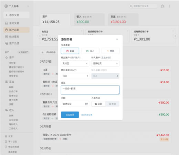The height and width of the screenshot is (155, 179).
Task: Open the 转入账户 category dropdown showing 日常社交
Action: coord(105,63)
